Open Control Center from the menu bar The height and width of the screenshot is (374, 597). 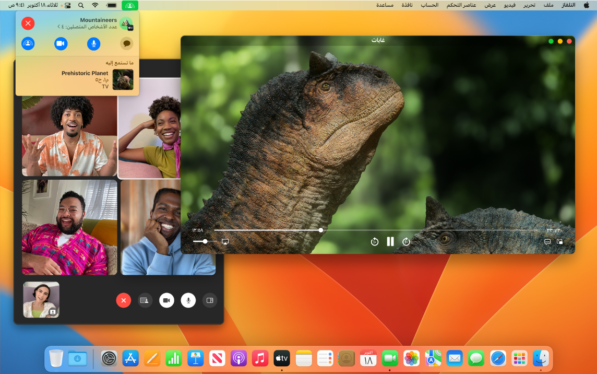[x=67, y=6]
